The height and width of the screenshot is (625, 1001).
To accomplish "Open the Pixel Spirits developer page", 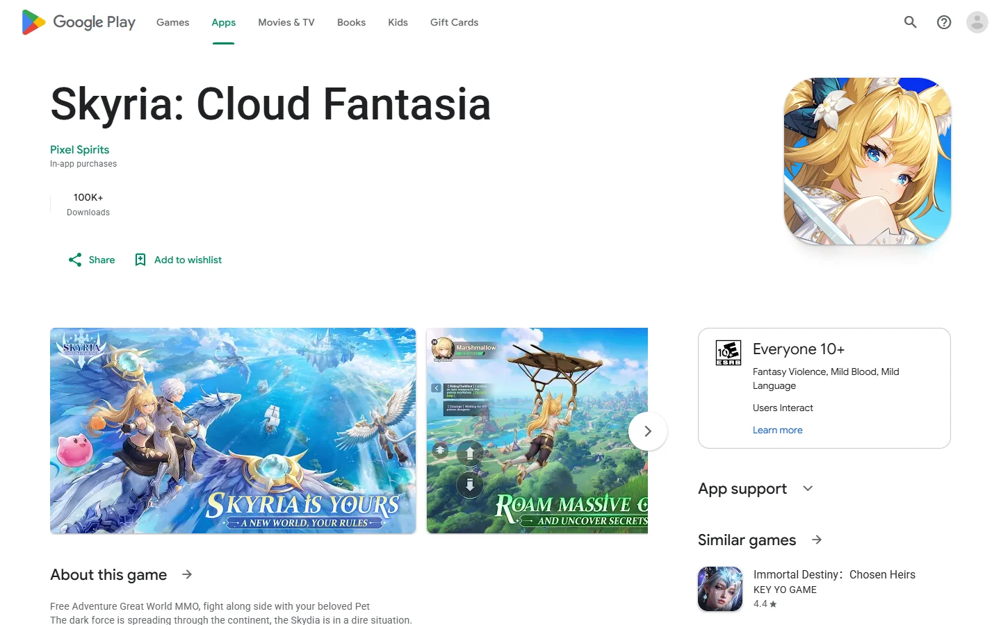I will pos(79,149).
